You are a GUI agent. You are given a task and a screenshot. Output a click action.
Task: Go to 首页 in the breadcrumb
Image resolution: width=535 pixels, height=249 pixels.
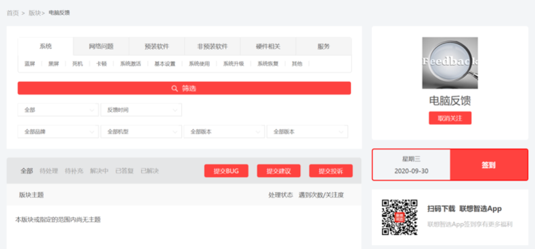(x=13, y=13)
